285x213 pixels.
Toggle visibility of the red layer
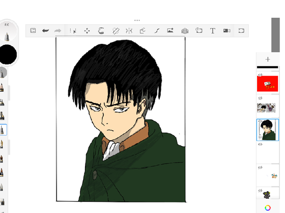[260, 75]
